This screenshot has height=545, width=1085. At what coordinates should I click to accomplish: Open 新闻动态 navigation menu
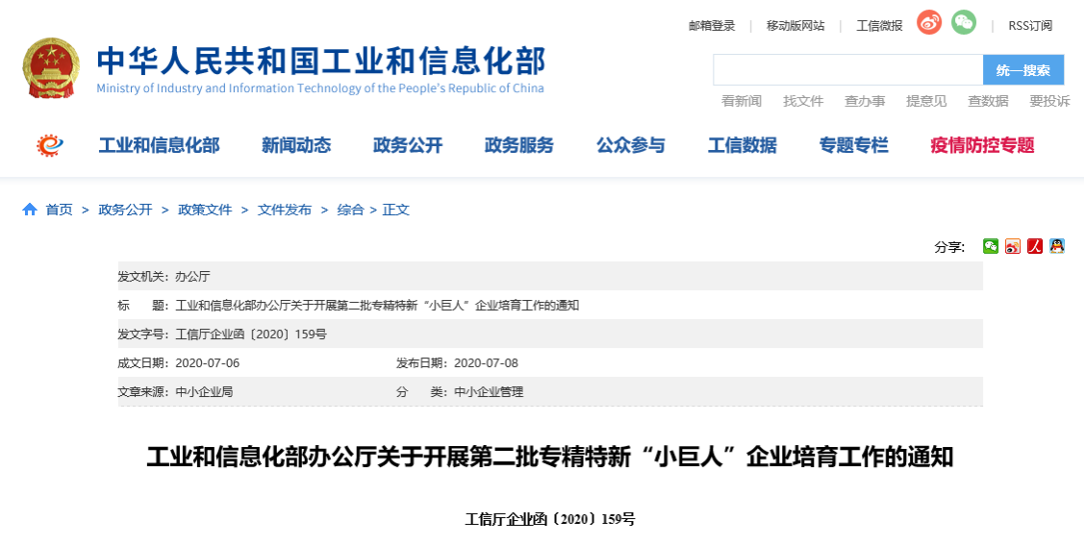pyautogui.click(x=296, y=145)
